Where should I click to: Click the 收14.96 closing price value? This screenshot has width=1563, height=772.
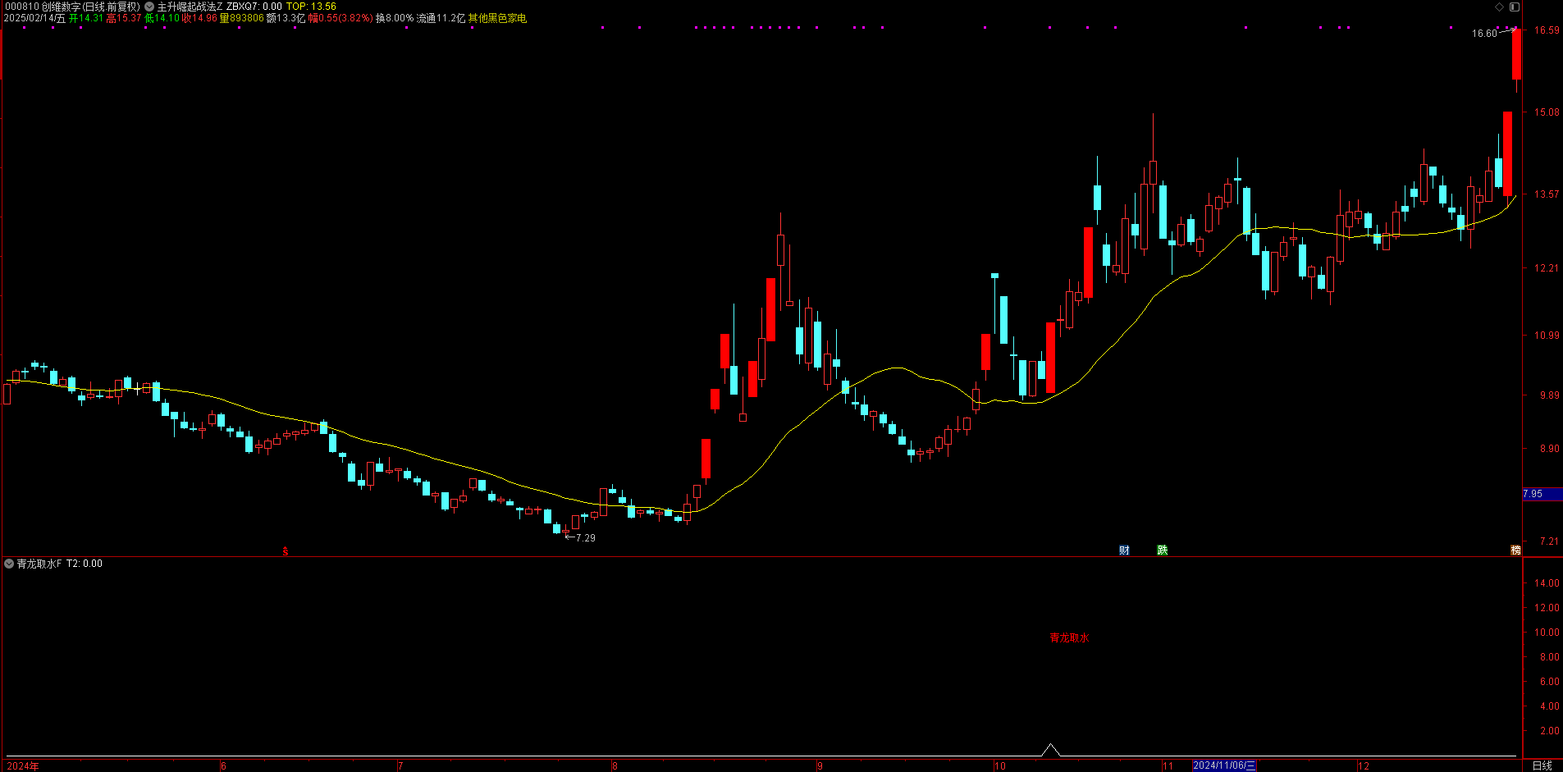coord(199,18)
